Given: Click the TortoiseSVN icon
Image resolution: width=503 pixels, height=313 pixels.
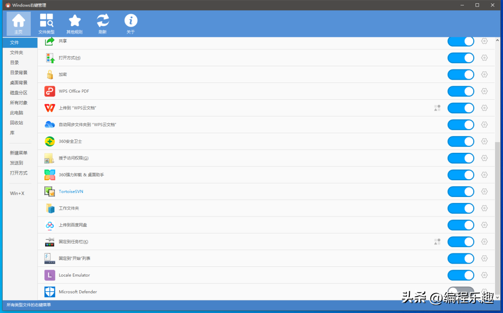Looking at the screenshot, I should [50, 191].
